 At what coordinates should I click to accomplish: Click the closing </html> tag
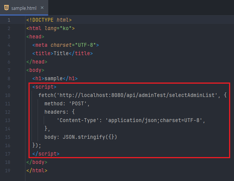click(x=37, y=170)
